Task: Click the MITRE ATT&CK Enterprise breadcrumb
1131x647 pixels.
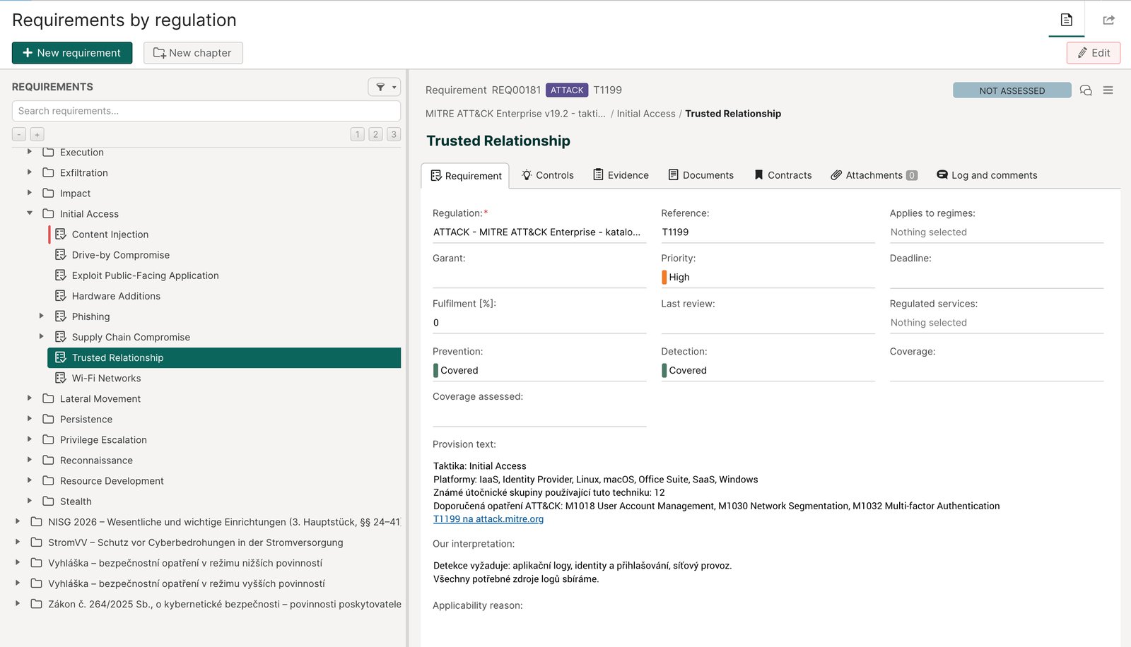Action: click(515, 114)
